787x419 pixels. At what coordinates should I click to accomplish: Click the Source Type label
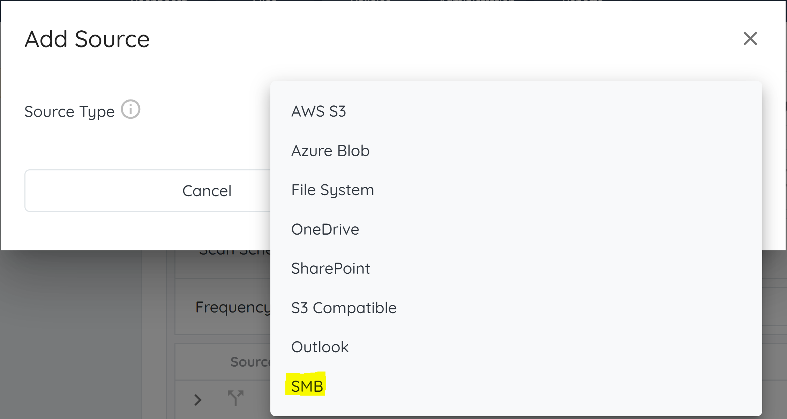point(69,112)
